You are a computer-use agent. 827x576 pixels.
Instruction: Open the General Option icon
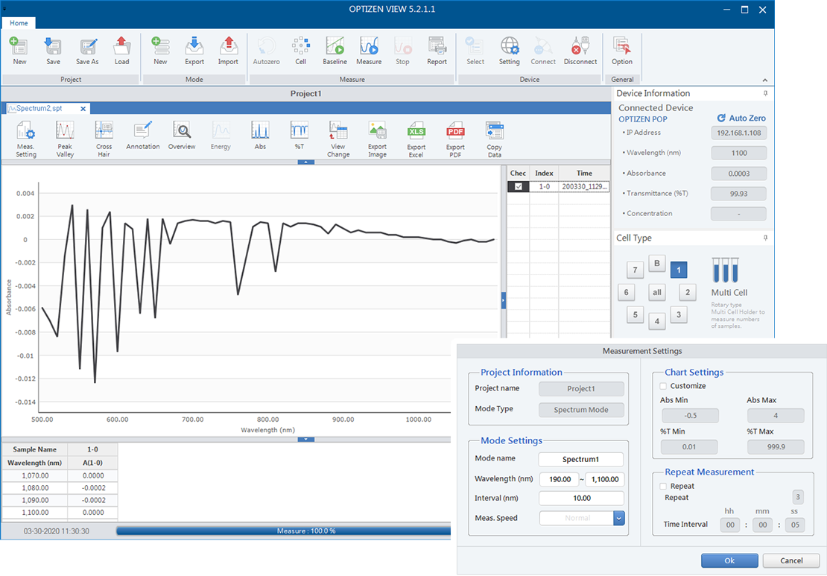[622, 51]
